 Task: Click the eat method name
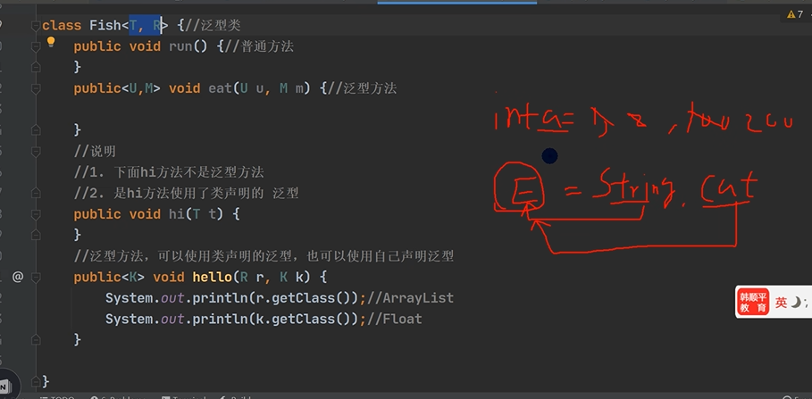(220, 88)
